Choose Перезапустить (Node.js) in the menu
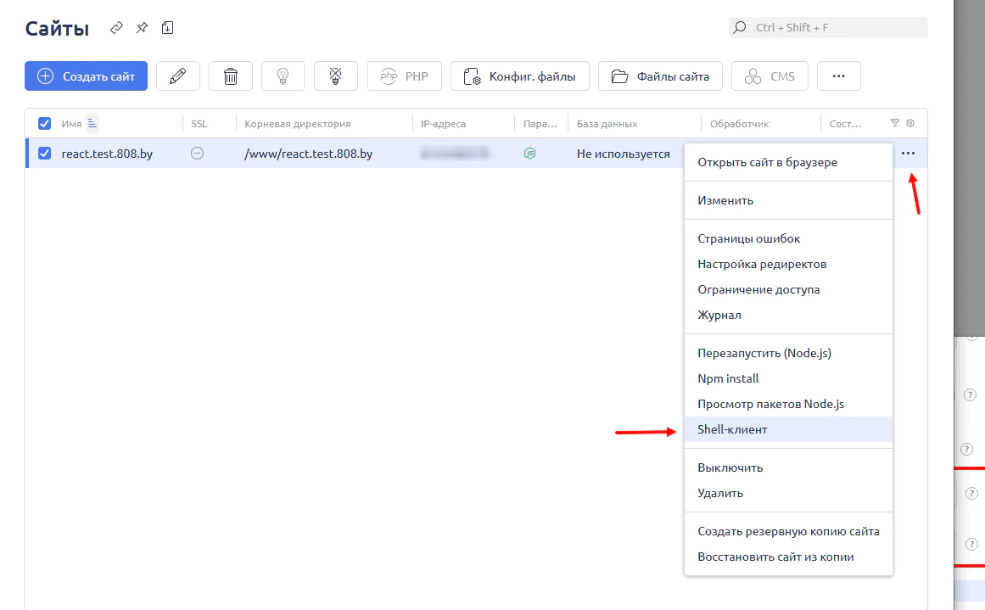 pyautogui.click(x=763, y=353)
